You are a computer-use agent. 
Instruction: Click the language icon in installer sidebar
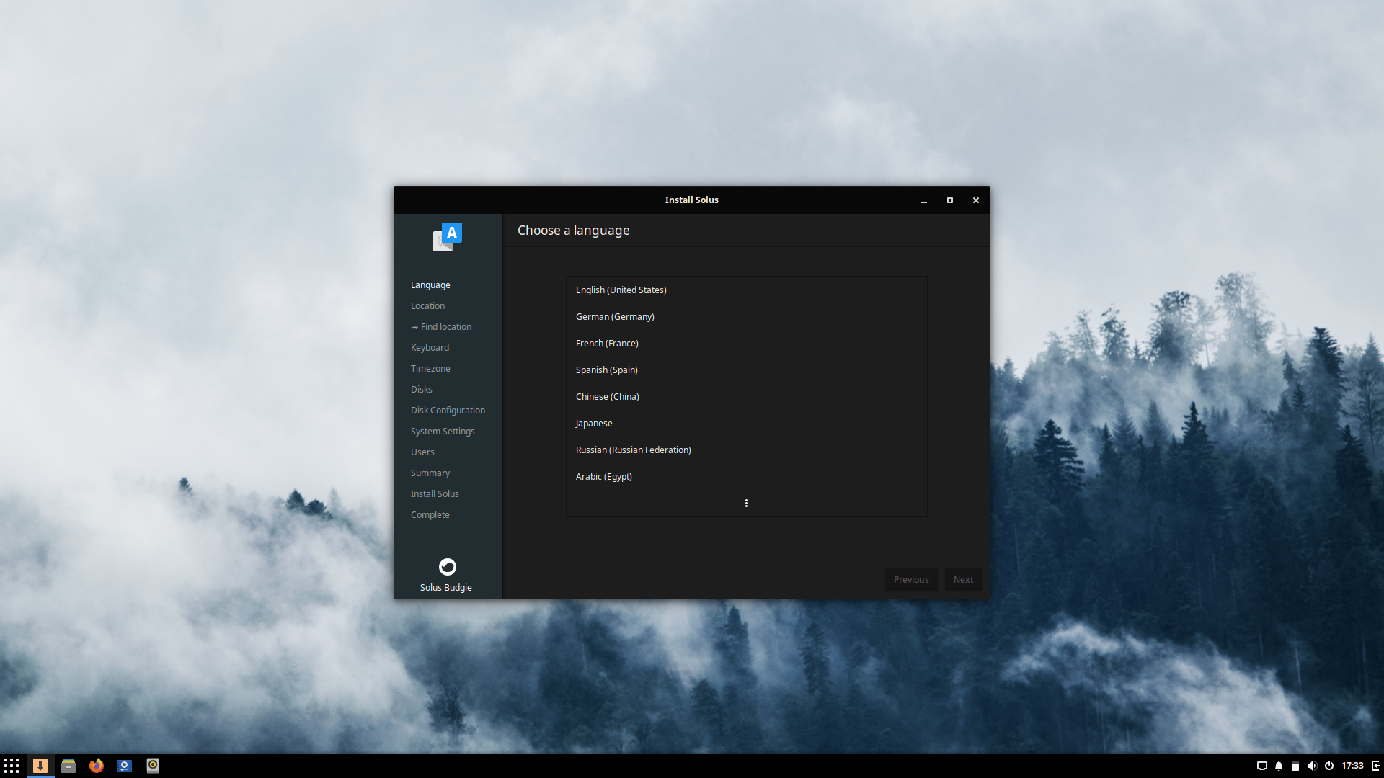coord(448,237)
